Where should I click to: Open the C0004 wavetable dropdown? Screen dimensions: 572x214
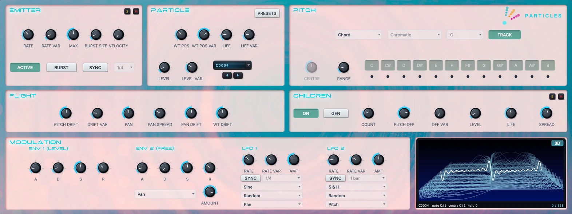(232, 66)
